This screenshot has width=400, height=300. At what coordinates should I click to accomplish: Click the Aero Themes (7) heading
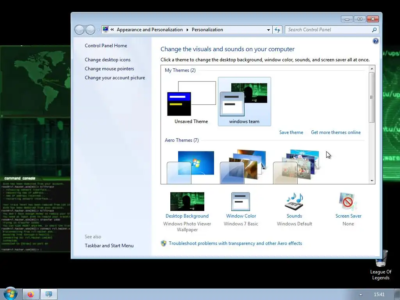click(x=182, y=140)
